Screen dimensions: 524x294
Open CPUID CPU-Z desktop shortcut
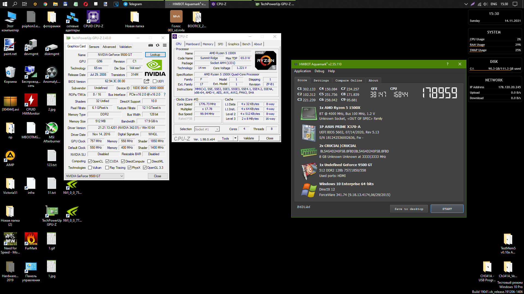[x=93, y=19]
